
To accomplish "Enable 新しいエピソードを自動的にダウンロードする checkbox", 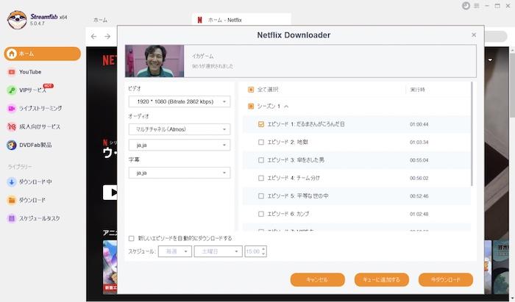I will coord(132,238).
